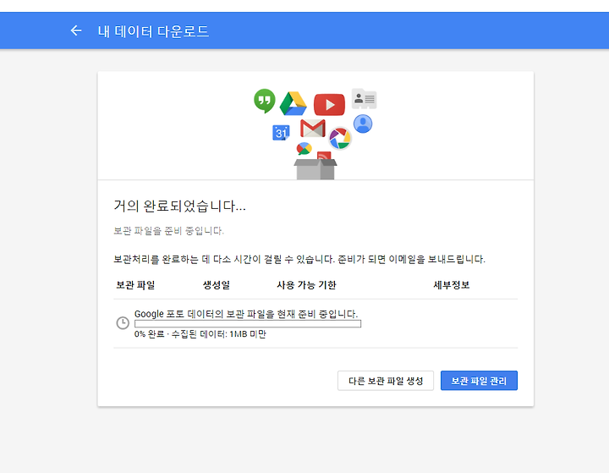
Task: Click 보관 파일 관리 button
Action: [479, 381]
